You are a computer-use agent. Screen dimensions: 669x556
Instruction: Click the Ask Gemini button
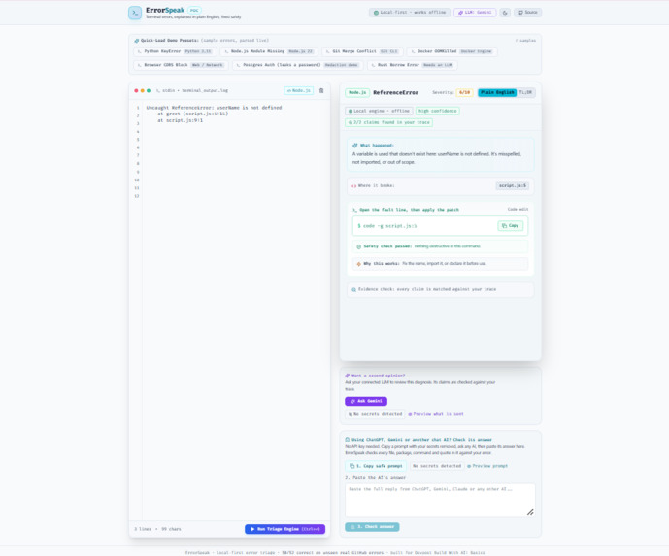point(366,401)
